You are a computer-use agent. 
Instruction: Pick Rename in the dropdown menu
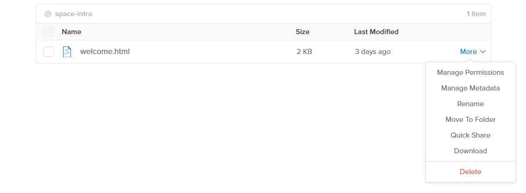coord(470,104)
